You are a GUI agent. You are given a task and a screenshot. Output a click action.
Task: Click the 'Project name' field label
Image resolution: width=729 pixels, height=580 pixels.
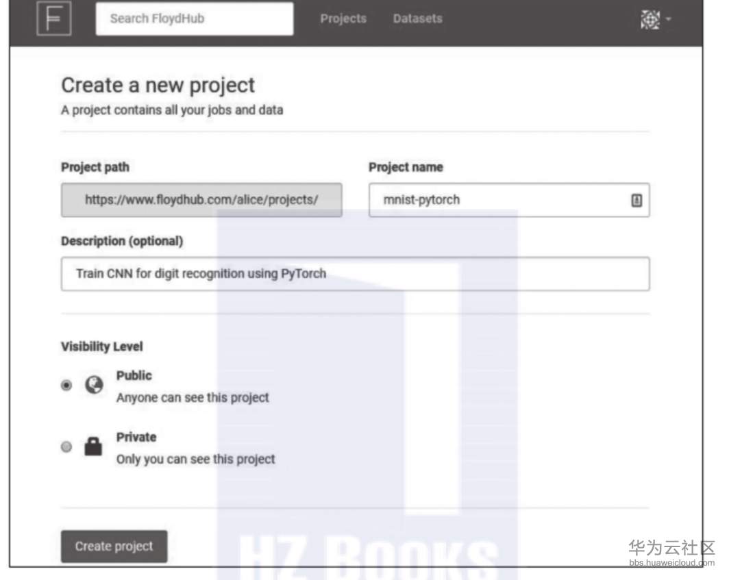[x=406, y=167]
